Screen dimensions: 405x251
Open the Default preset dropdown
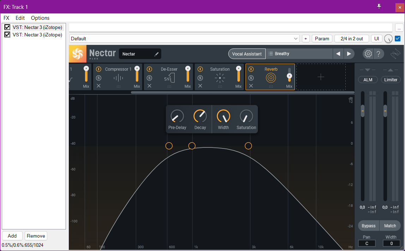click(296, 39)
